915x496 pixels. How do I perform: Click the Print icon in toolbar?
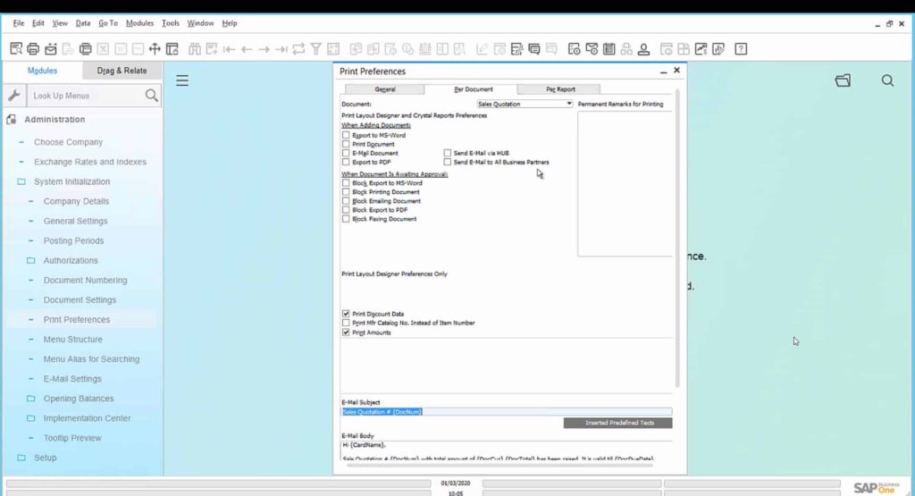33,49
